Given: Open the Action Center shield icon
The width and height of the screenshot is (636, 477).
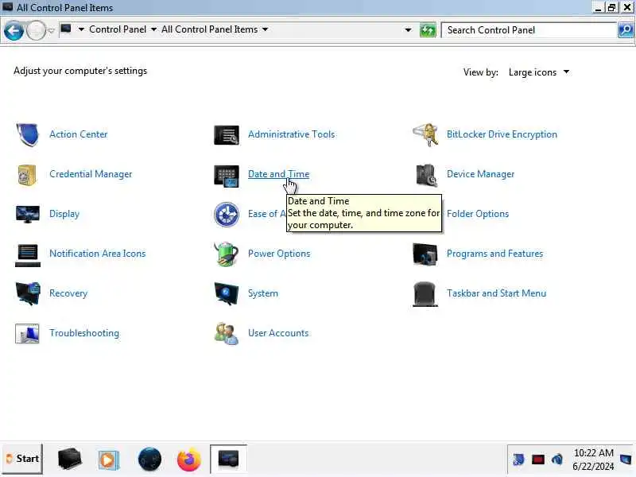Looking at the screenshot, I should [x=28, y=134].
